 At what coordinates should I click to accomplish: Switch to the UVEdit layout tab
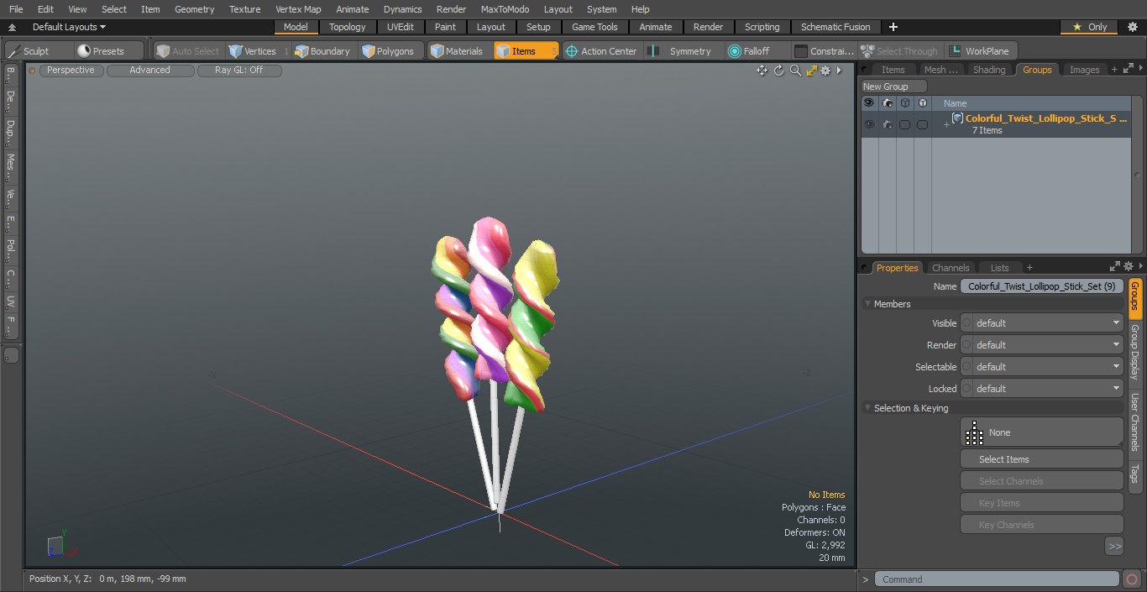click(401, 27)
